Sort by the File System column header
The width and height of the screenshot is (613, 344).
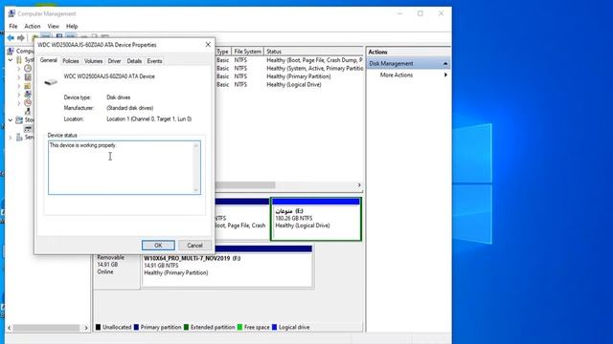[x=248, y=52]
